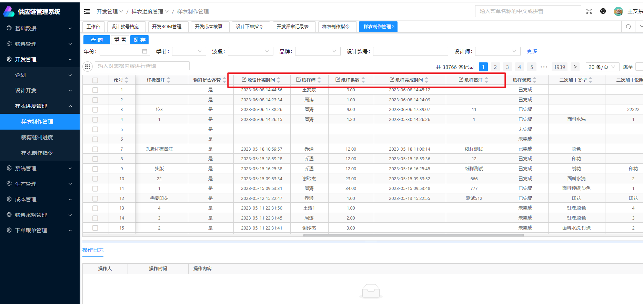Close the 样衣制作管理 tab
Image resolution: width=643 pixels, height=304 pixels.
click(393, 27)
